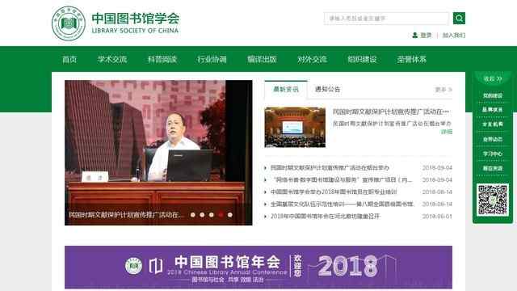This screenshot has width=517, height=291.
Task: Click the slideshow caption 民国时期文献保护计划宣传推广活动在…
Action: click(x=125, y=215)
